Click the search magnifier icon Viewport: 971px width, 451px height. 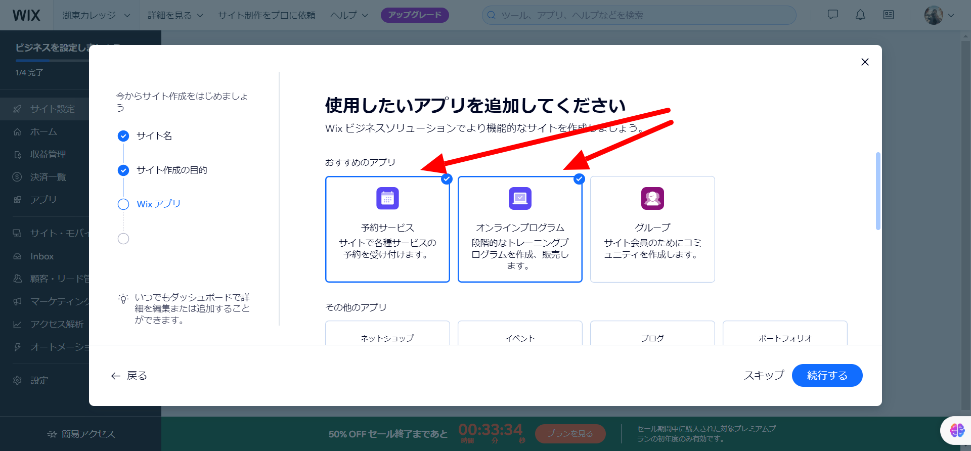(x=491, y=15)
